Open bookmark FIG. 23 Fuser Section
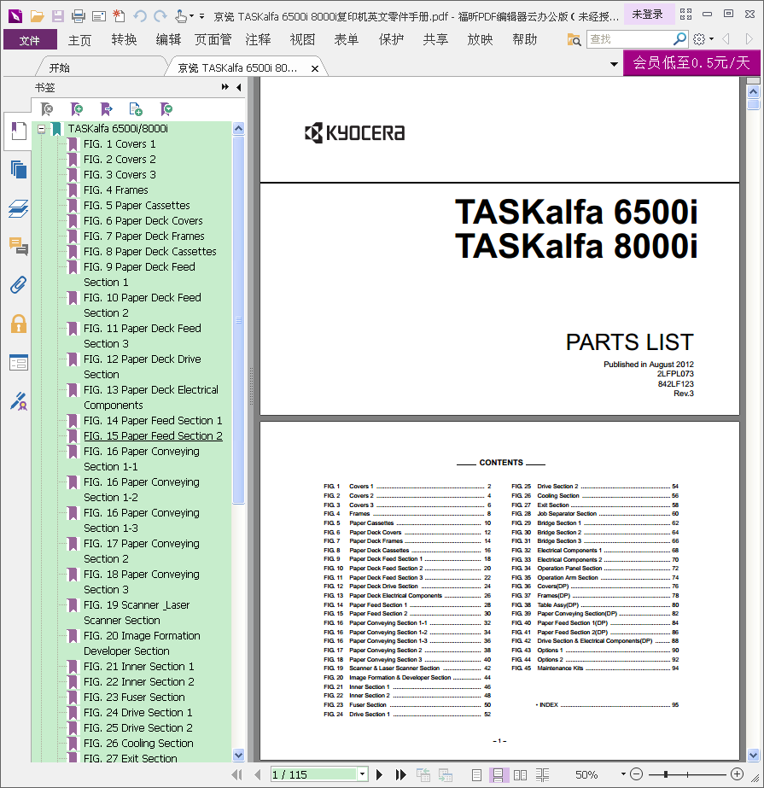This screenshot has height=788, width=764. [134, 697]
